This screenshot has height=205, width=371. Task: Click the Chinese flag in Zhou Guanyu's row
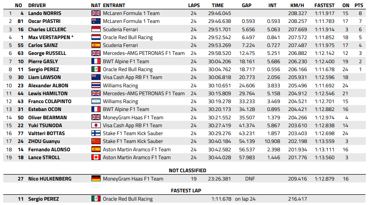coord(96,141)
